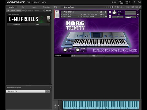This screenshot has height=110, width=147.
Task: Expand the Airpiano Ens name dropdown
Action: coord(62,12)
